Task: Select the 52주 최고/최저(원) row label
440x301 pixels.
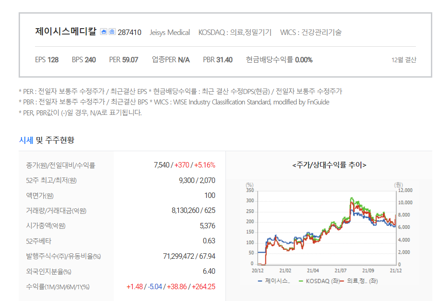Action: pyautogui.click(x=51, y=180)
